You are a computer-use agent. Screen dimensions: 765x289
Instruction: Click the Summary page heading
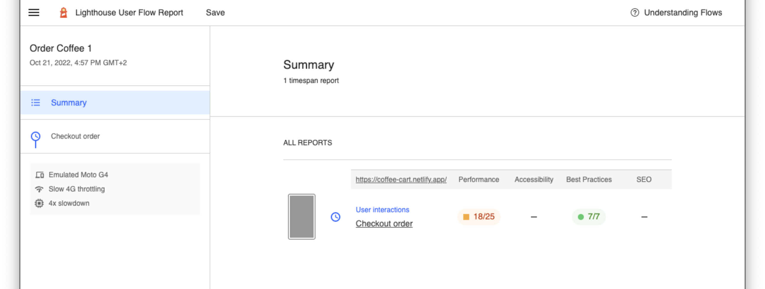[x=309, y=65]
